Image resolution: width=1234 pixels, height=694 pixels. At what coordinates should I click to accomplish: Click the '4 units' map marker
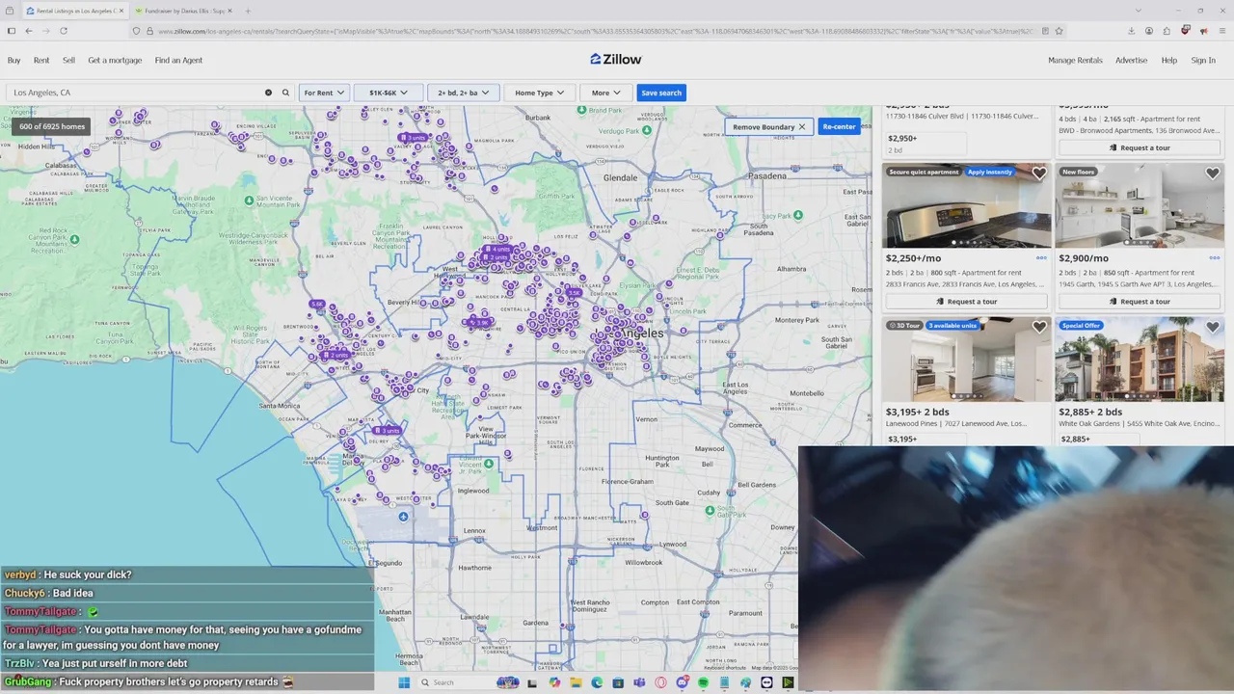click(x=497, y=249)
